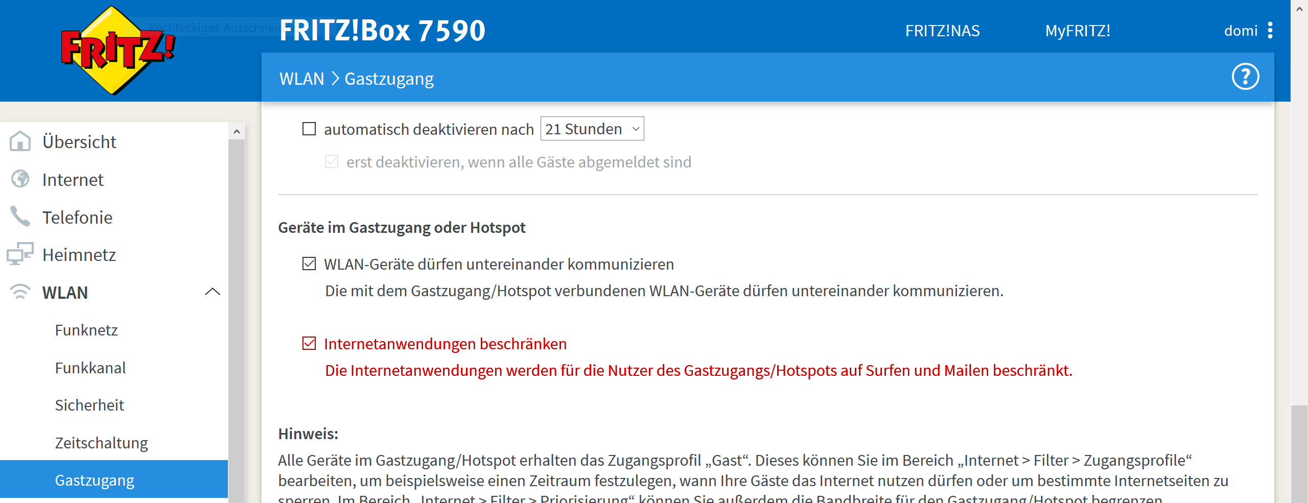Uncheck WLAN-Geräte dürfen untereinander kommunizieren

coord(309,264)
